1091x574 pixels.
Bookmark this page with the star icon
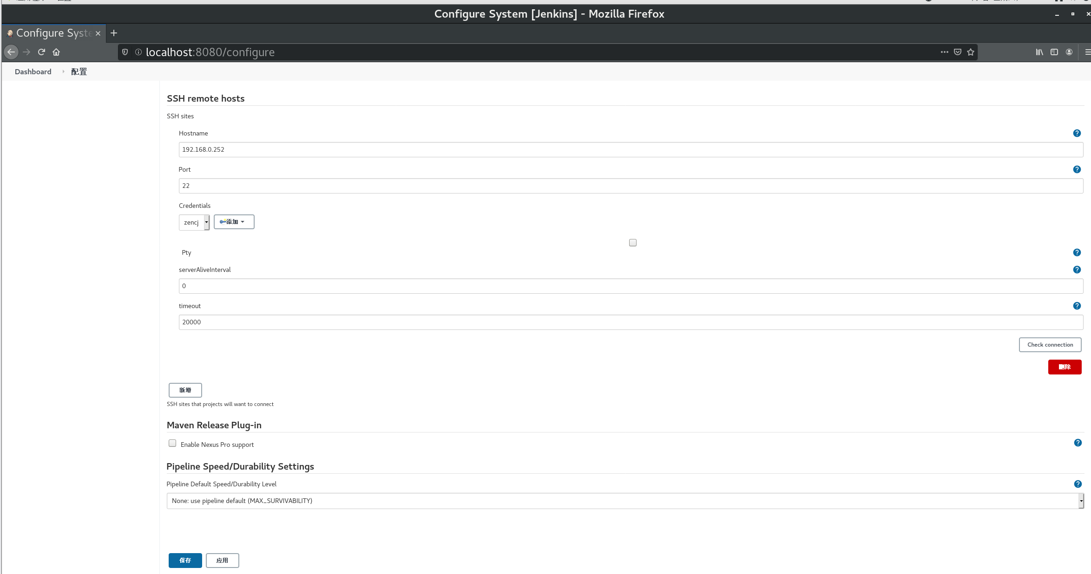[x=970, y=52]
